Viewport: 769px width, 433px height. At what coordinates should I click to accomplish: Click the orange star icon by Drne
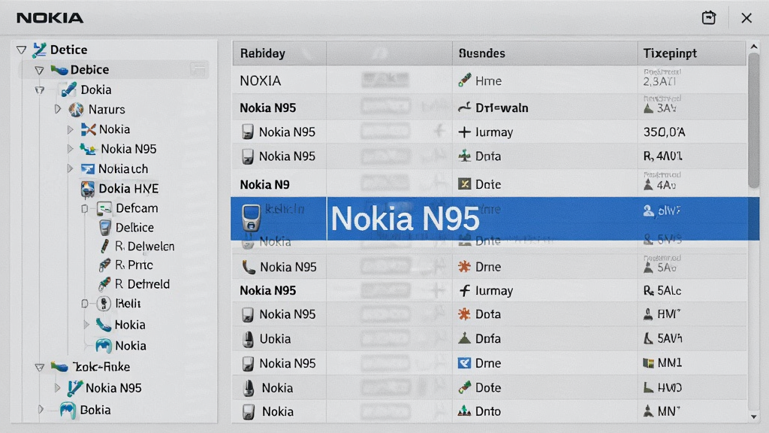[x=464, y=267]
